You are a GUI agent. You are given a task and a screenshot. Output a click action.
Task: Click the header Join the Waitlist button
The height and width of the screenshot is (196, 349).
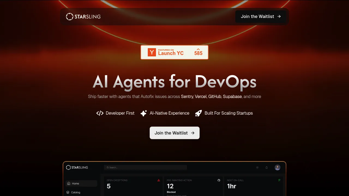(261, 17)
